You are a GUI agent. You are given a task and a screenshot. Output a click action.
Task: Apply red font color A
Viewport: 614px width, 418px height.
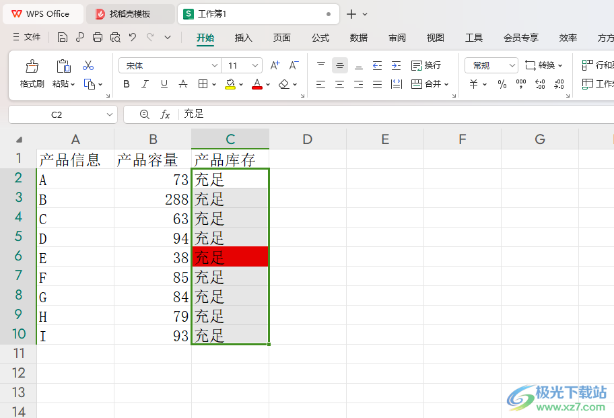257,83
